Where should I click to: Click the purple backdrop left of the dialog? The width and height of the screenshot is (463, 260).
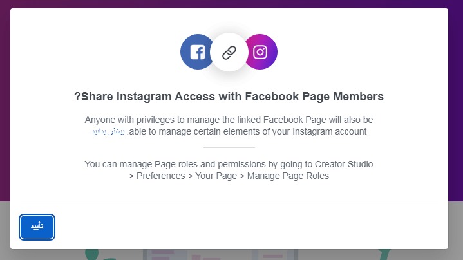(5, 103)
